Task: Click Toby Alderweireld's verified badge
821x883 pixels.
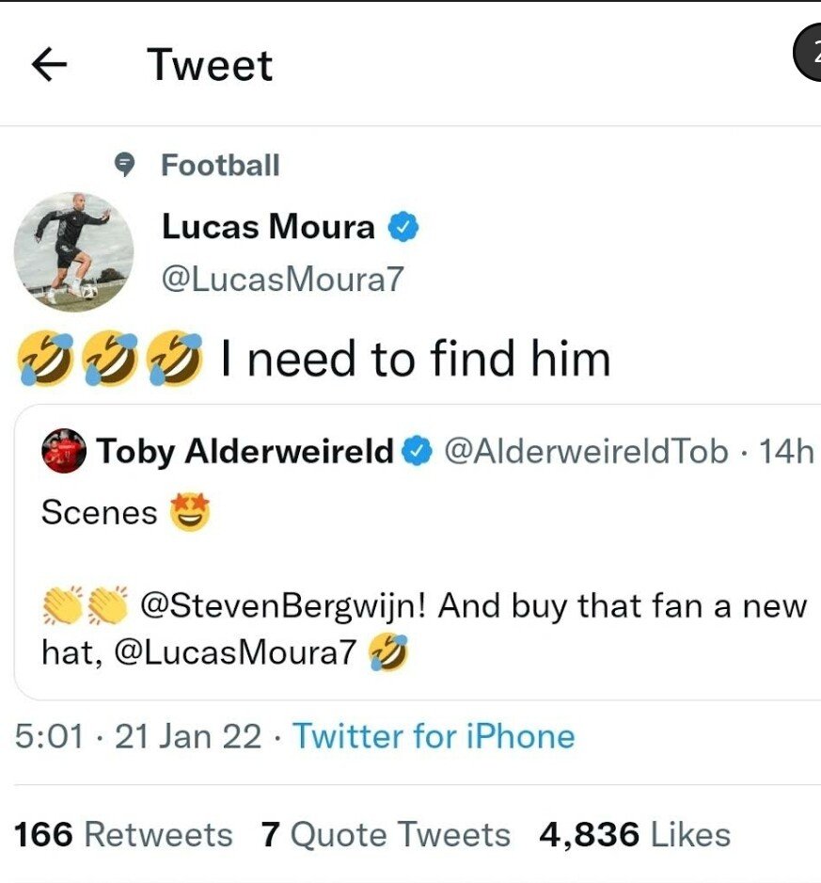Action: (417, 453)
